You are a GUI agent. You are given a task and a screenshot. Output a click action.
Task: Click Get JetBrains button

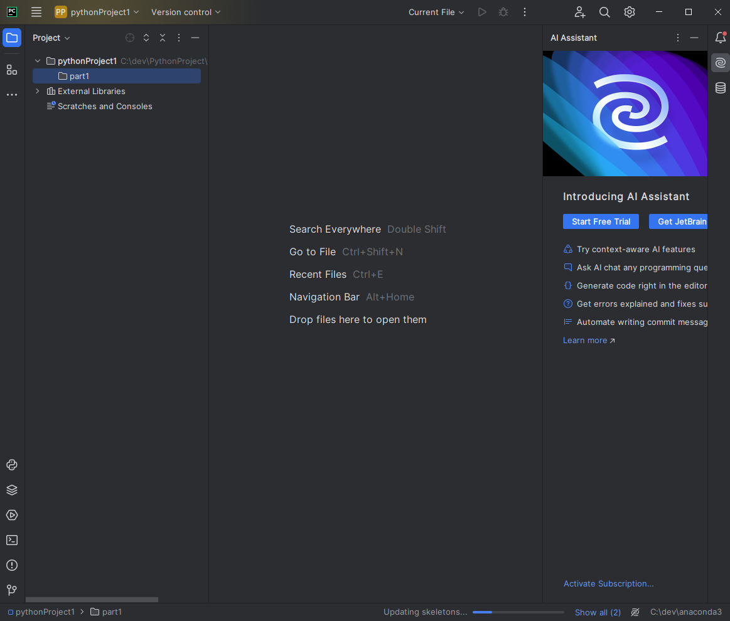pos(679,221)
